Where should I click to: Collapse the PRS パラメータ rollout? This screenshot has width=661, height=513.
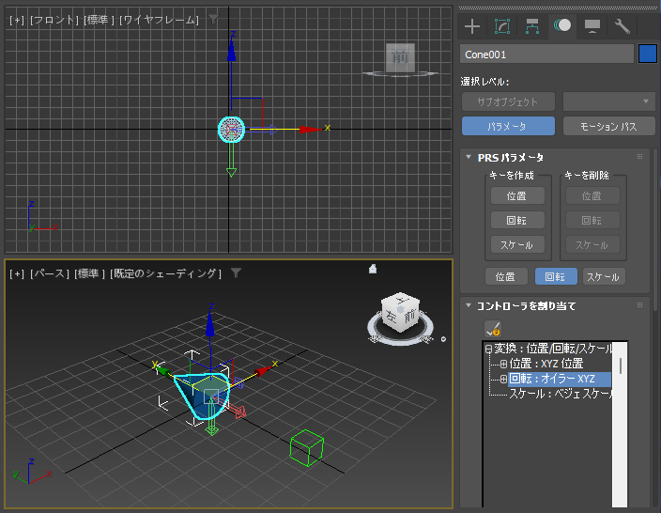point(469,157)
